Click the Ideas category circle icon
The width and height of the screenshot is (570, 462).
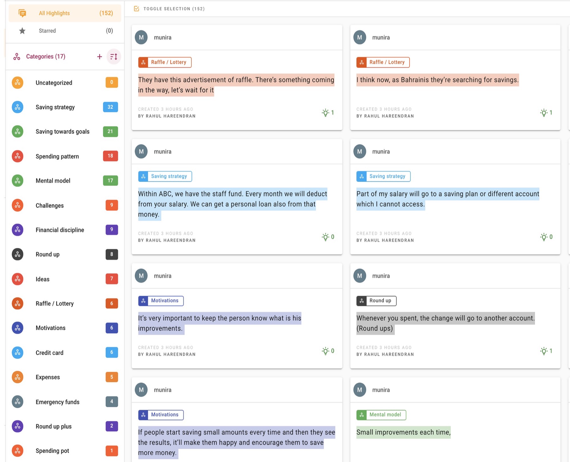pyautogui.click(x=17, y=279)
